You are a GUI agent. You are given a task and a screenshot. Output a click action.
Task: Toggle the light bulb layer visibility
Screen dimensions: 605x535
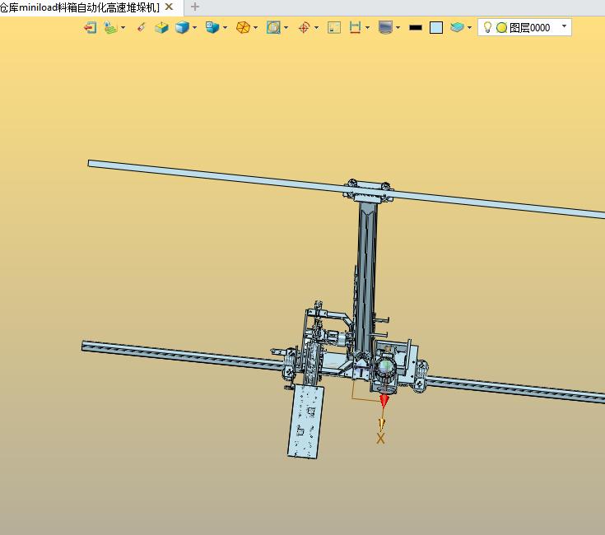[x=487, y=27]
